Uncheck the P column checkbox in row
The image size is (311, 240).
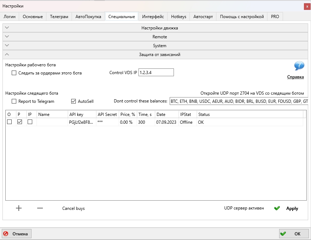point(20,122)
